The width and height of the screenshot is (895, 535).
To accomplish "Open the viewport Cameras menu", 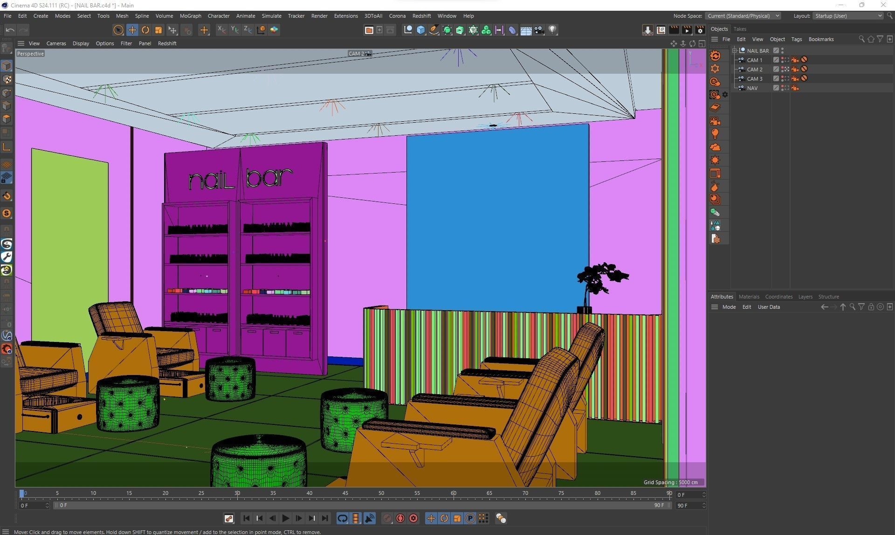I will [x=56, y=43].
